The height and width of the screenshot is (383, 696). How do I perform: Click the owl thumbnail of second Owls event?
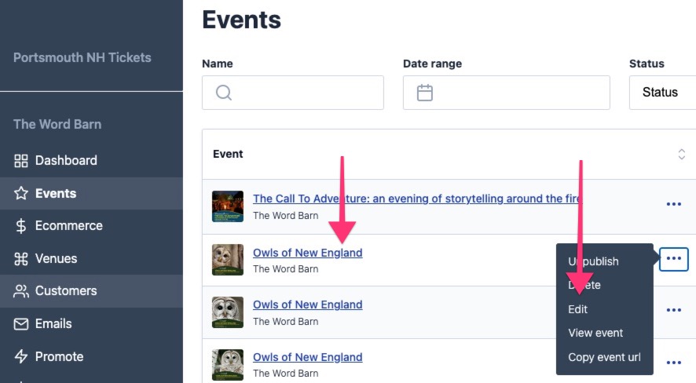click(228, 312)
